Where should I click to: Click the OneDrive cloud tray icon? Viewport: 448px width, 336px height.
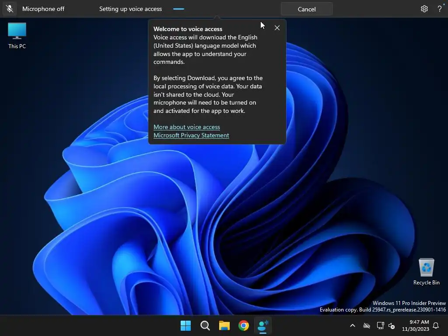pyautogui.click(x=367, y=325)
